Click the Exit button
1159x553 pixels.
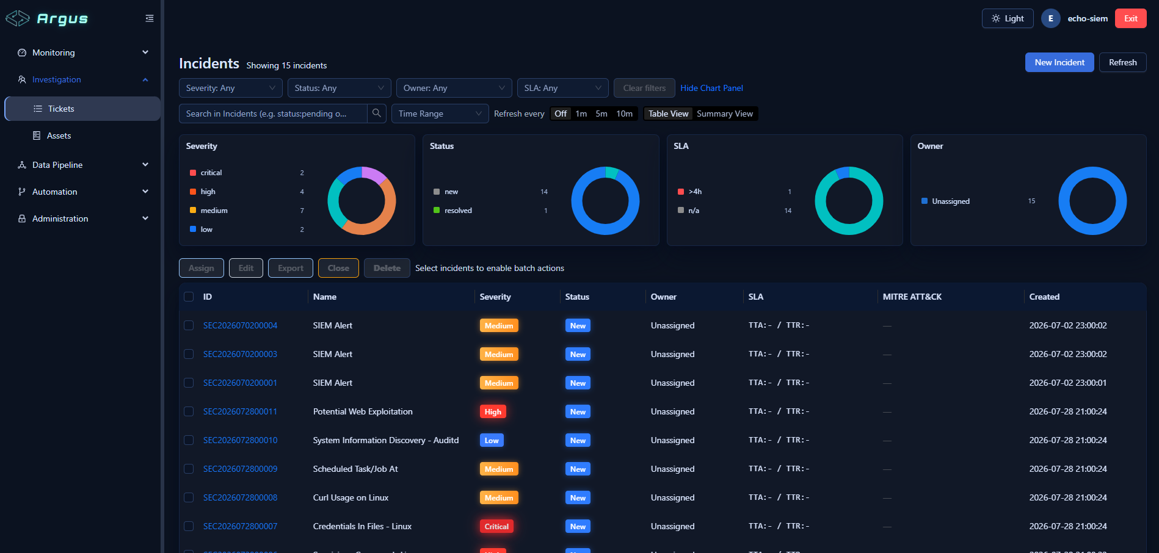point(1131,18)
